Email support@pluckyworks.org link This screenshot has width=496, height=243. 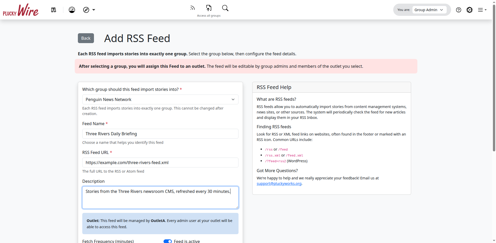click(279, 184)
